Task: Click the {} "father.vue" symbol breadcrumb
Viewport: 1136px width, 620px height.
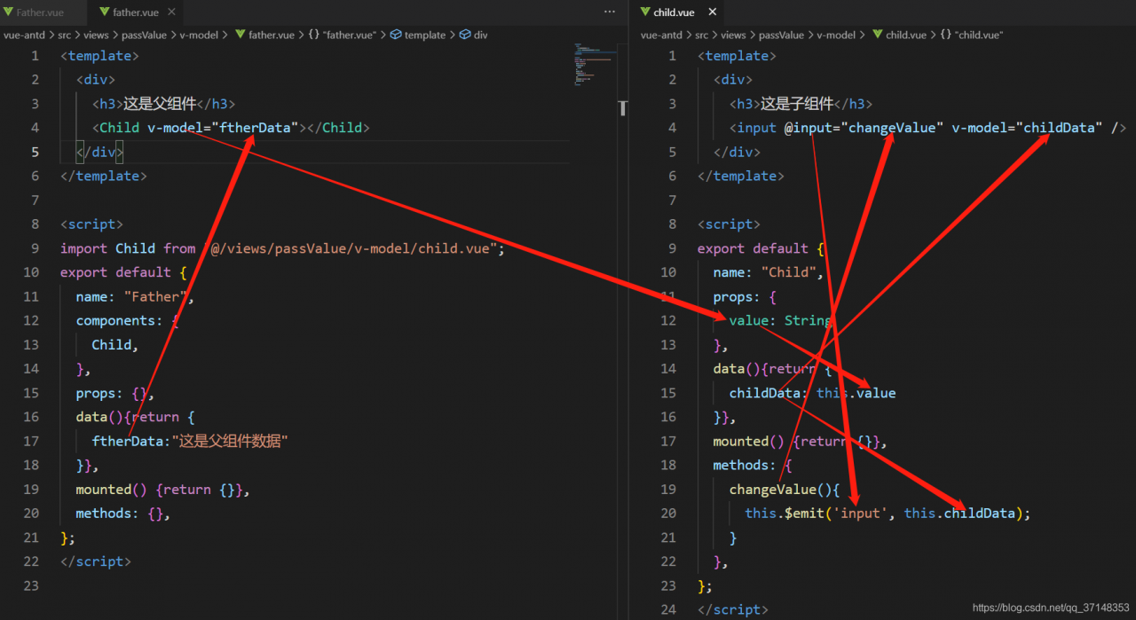Action: click(343, 35)
